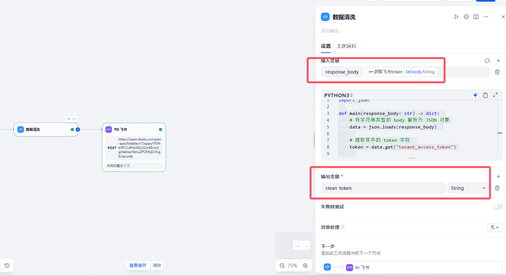The width and height of the screenshot is (506, 276).
Task: Click code line with json.loads(response_body)
Action: point(393,127)
